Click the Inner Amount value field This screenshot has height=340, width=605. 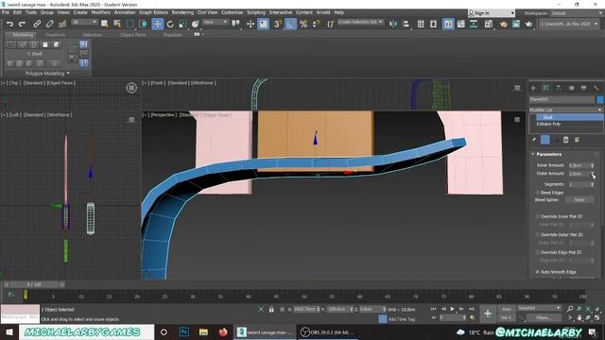(579, 165)
